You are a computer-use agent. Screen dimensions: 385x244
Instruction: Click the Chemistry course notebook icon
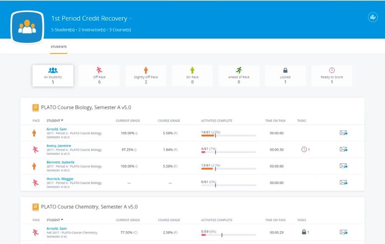click(x=35, y=207)
